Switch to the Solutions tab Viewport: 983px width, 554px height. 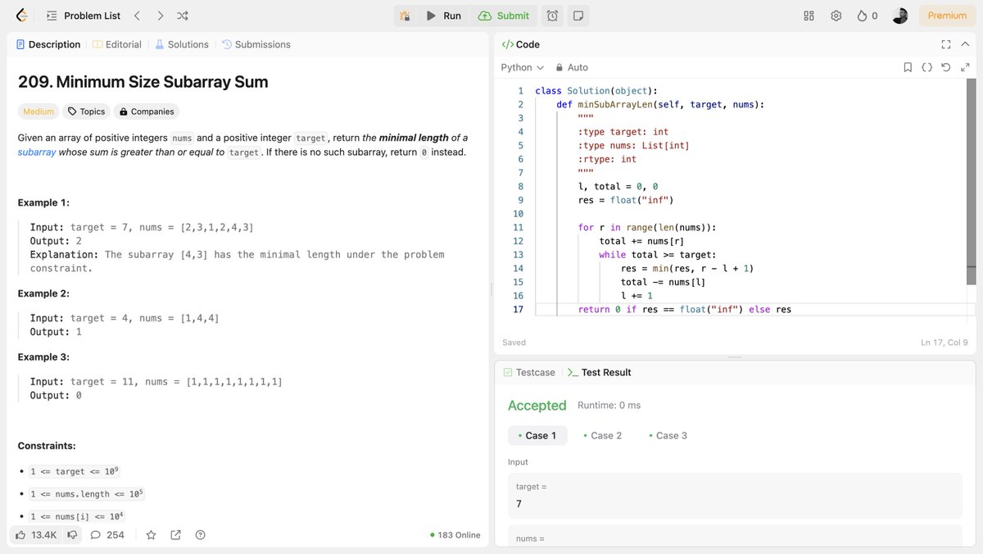[x=182, y=44]
